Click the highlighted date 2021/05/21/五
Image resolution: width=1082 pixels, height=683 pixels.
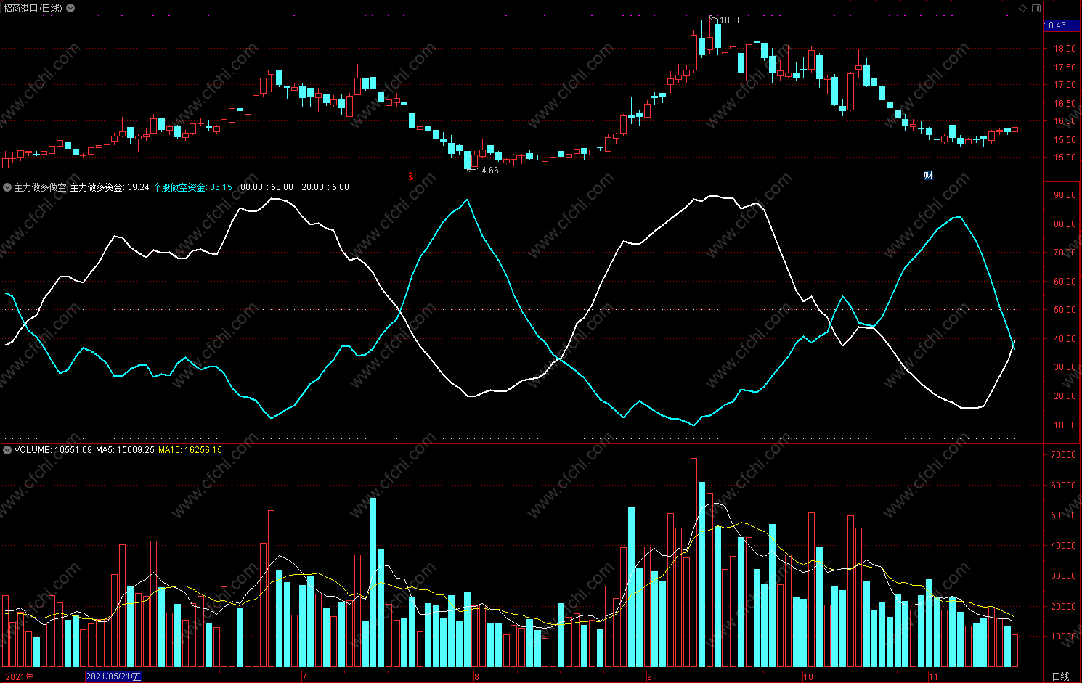click(x=114, y=676)
